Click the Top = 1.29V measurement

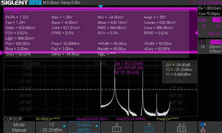[15, 22]
